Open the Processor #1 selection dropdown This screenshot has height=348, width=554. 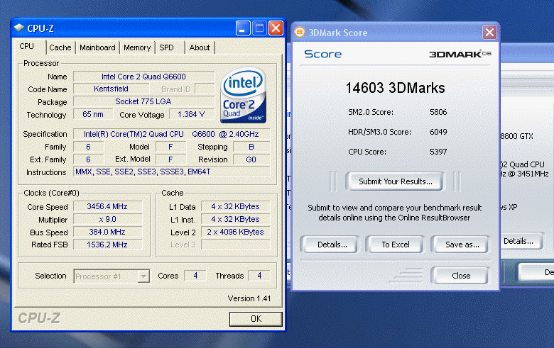pyautogui.click(x=112, y=276)
